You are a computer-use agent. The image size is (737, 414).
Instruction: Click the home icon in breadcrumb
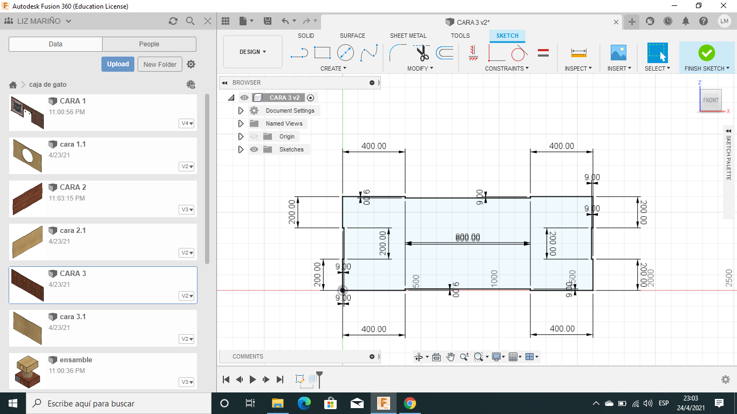13,85
